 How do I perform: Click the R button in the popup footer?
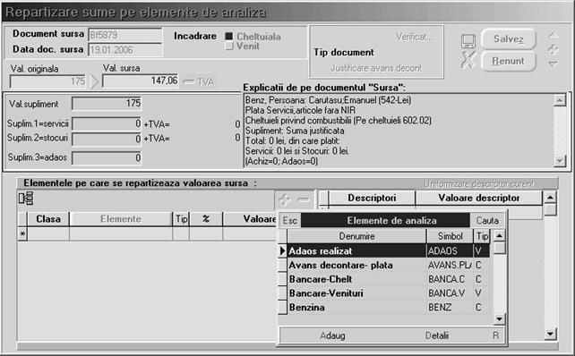tap(496, 335)
